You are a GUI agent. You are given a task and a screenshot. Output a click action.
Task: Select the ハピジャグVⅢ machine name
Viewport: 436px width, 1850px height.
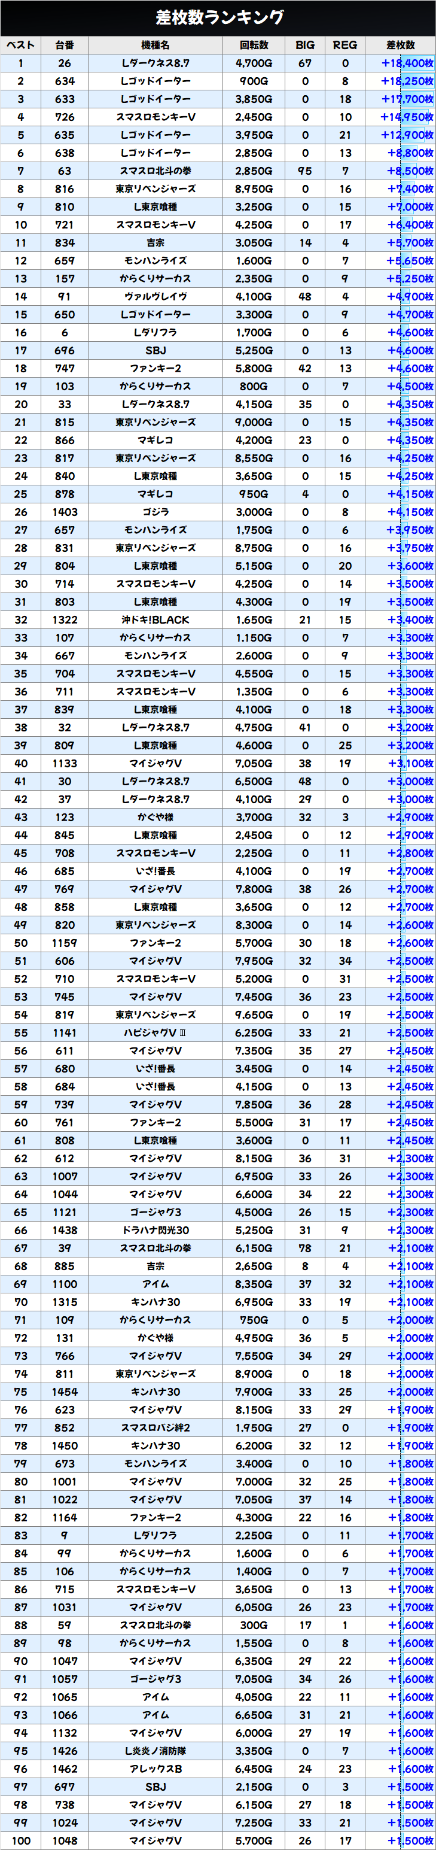click(156, 1032)
